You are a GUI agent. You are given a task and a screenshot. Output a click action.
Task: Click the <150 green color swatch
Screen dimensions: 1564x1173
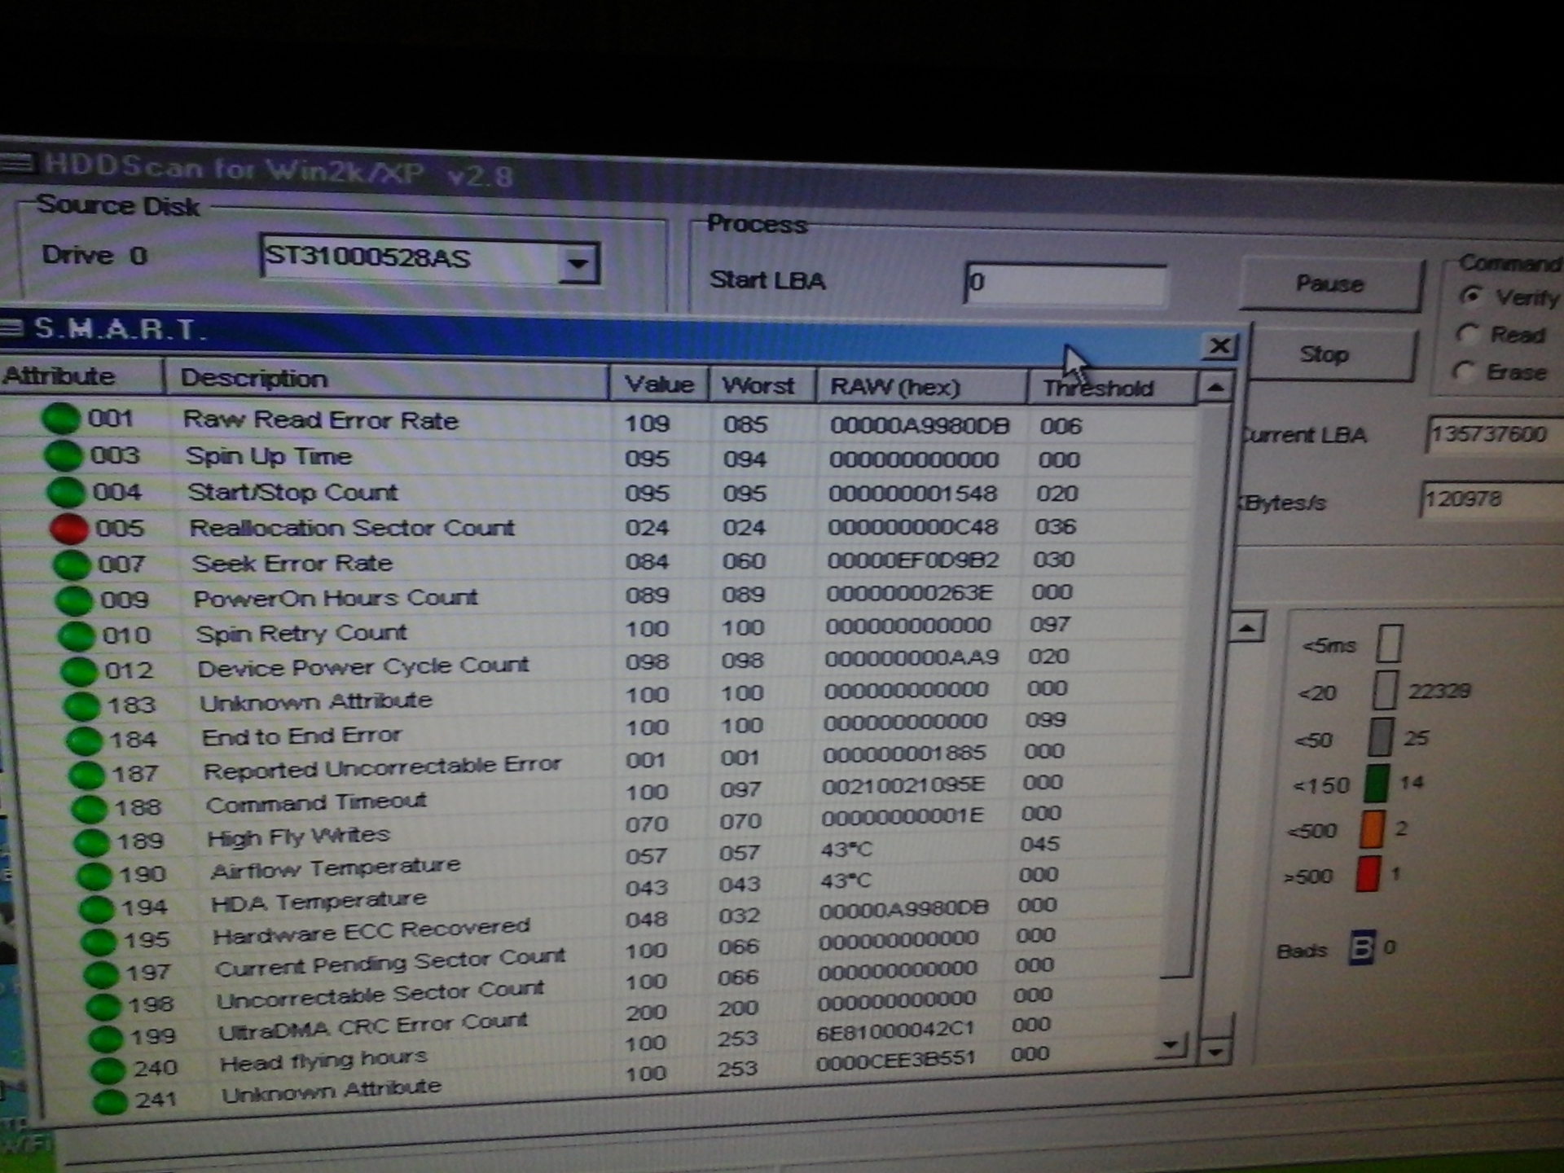click(1377, 783)
